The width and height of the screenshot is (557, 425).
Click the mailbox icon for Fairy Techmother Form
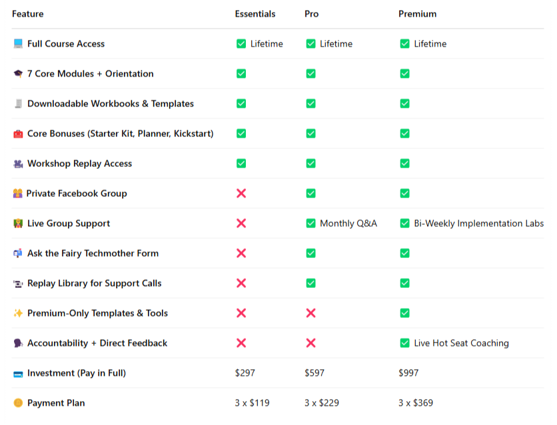(x=18, y=253)
